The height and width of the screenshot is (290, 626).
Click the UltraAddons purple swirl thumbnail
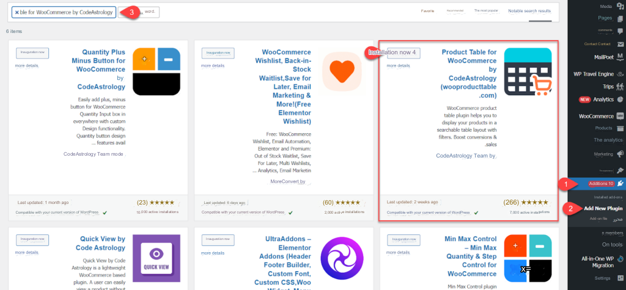[342, 258]
